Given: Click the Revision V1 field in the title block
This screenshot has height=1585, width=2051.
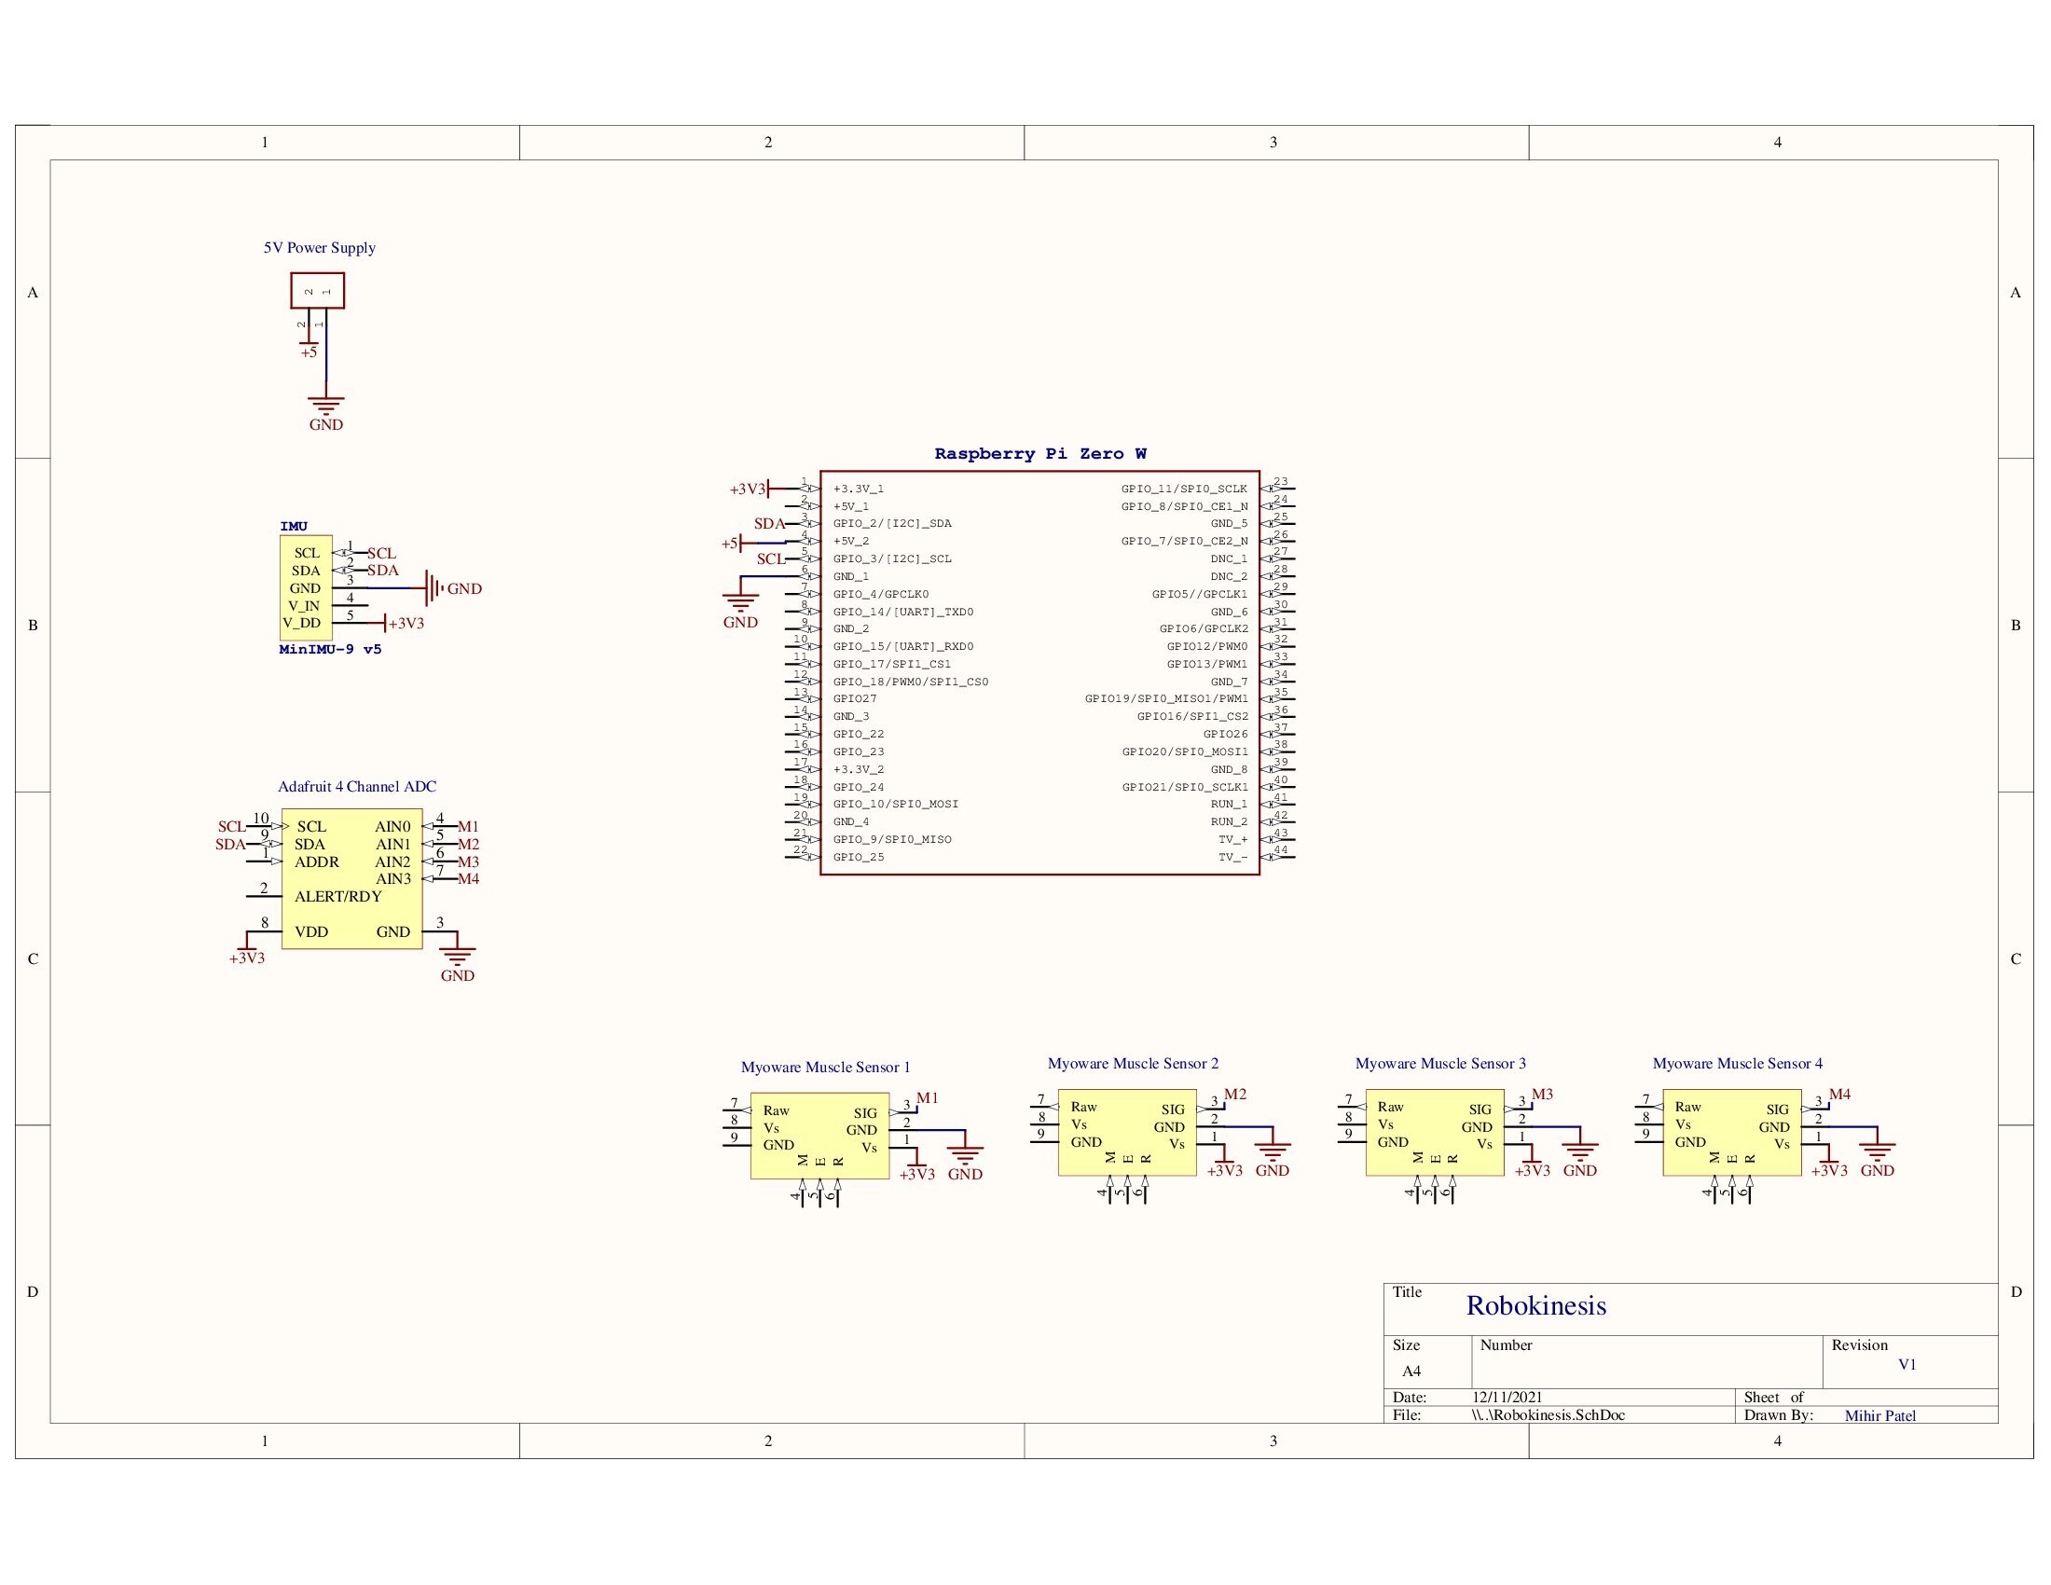Looking at the screenshot, I should 1906,1364.
